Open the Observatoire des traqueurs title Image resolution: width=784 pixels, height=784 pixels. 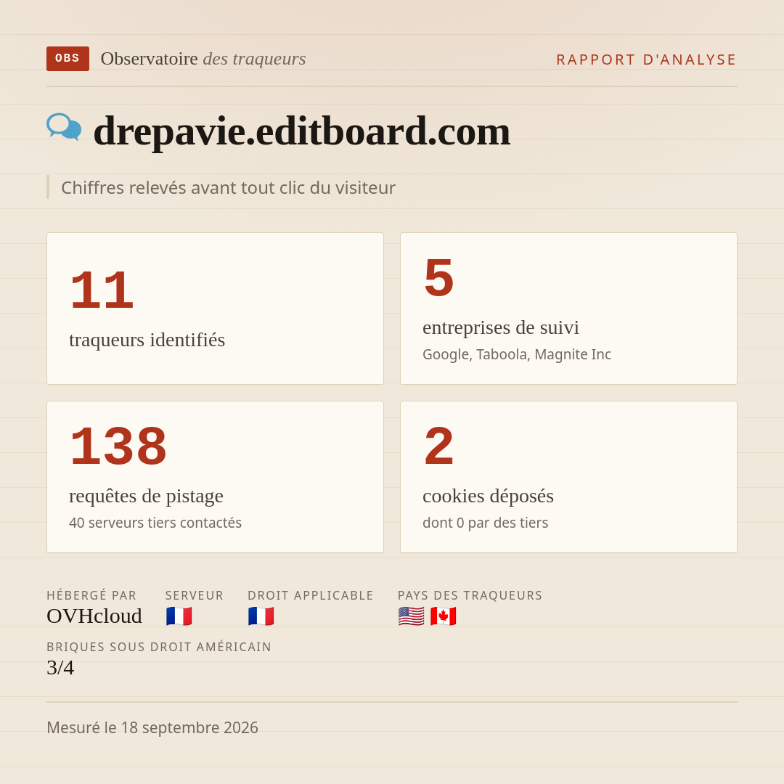[203, 59]
